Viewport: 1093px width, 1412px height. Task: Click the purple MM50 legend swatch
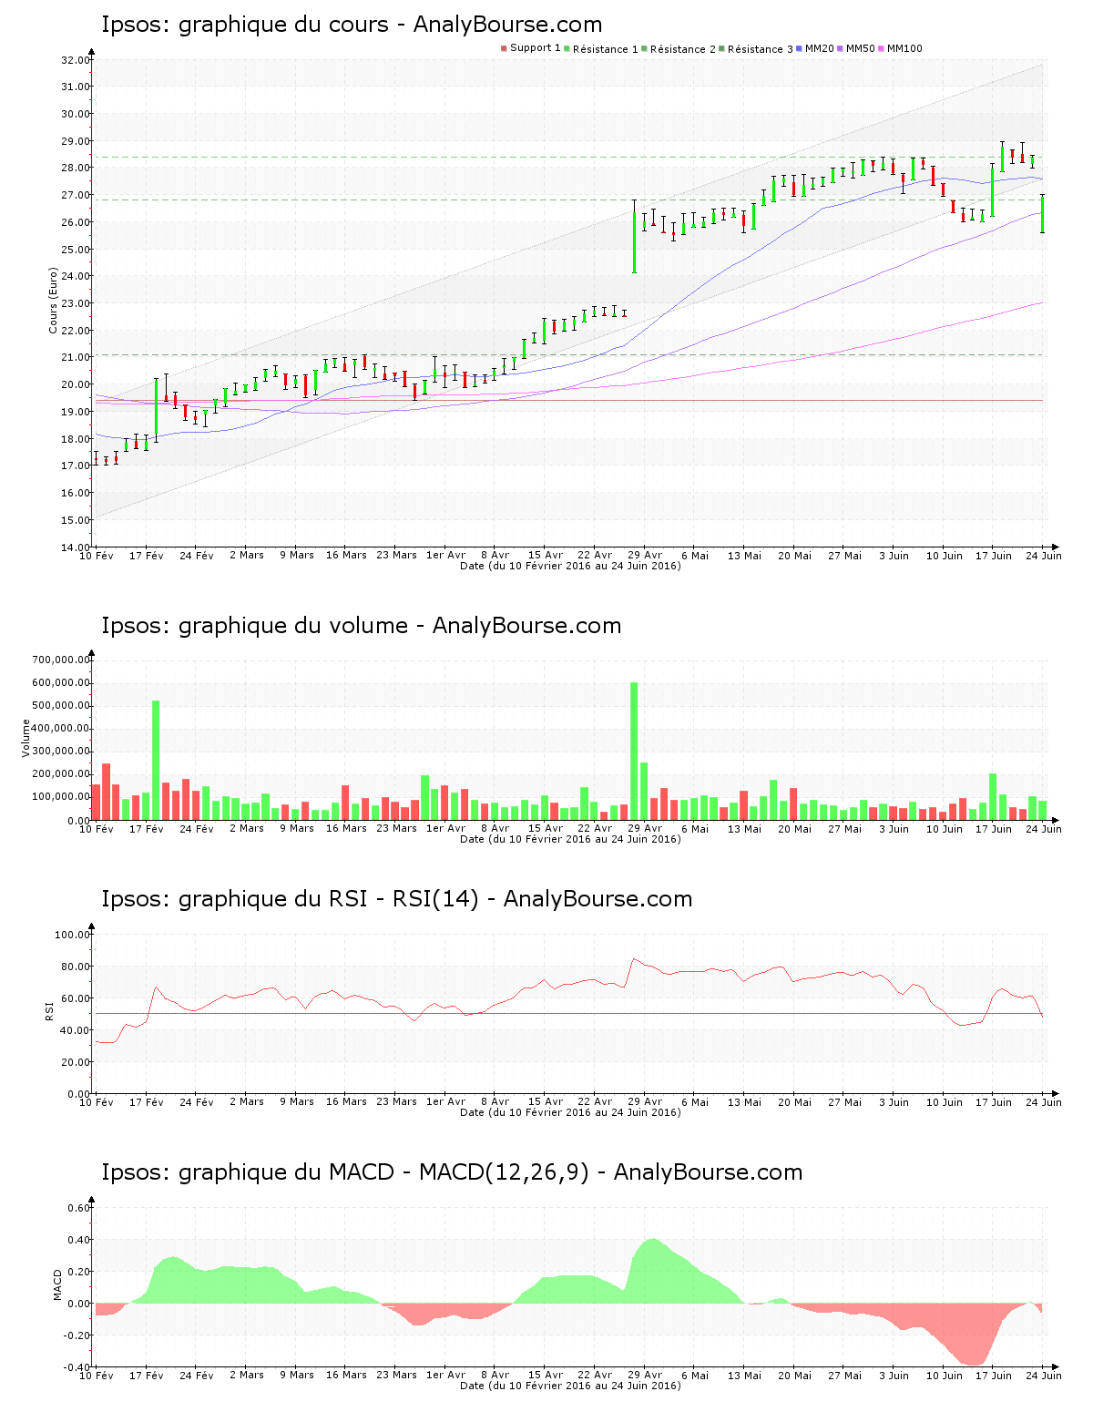point(841,48)
